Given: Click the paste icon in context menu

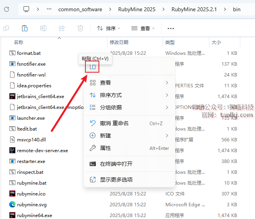Looking at the screenshot, I should [93, 67].
